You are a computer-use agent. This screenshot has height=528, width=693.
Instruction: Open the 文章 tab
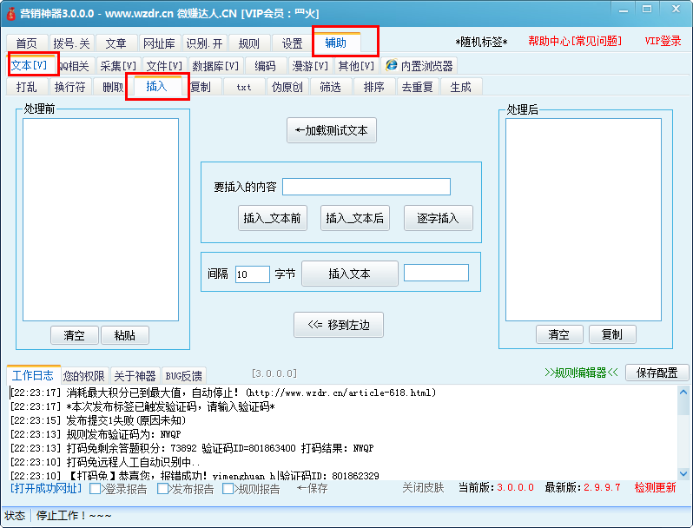(115, 43)
